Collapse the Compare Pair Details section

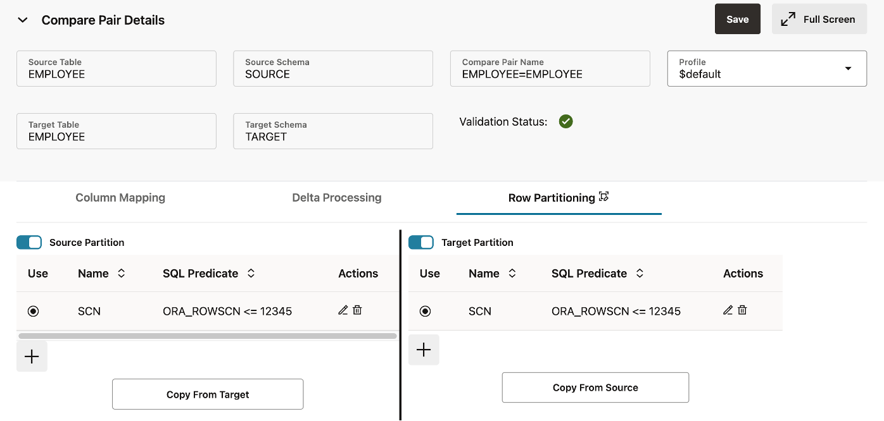coord(23,20)
